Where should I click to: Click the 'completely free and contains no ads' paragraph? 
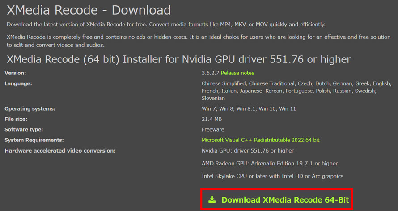coord(199,41)
